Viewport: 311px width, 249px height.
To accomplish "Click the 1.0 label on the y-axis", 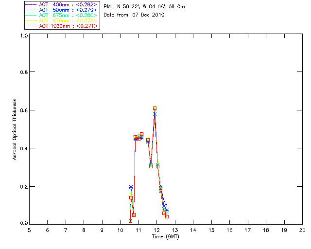I will coord(23,36).
